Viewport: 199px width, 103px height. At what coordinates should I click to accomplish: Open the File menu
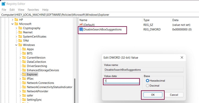click(4, 10)
